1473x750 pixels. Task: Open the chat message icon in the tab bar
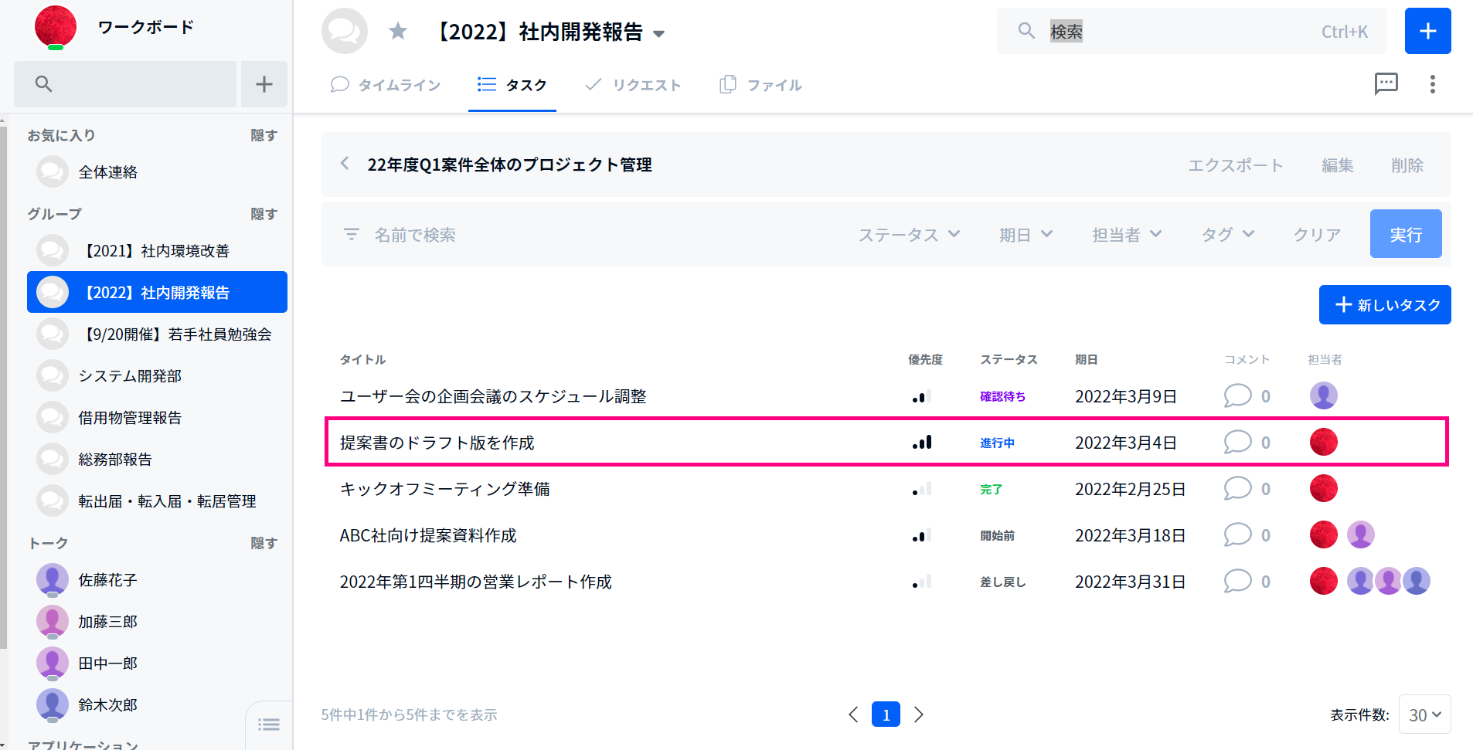click(1386, 83)
